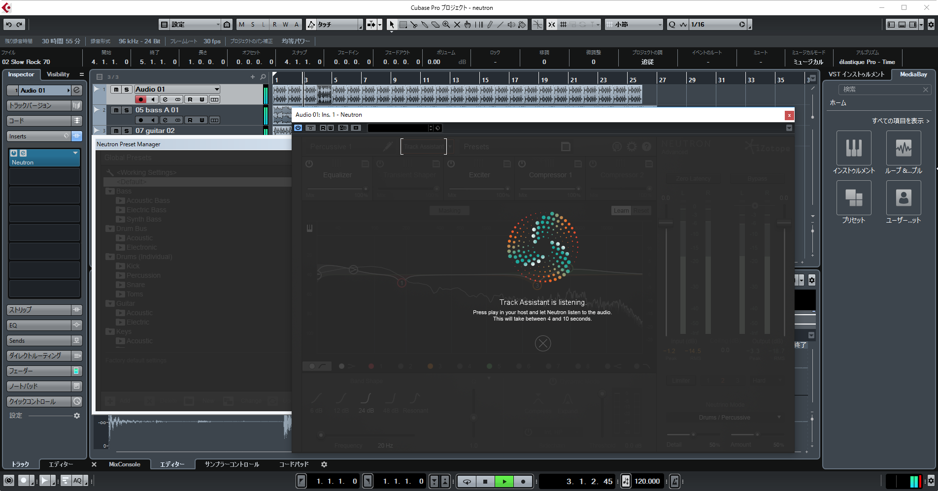Solo the 07 guitar 02 track
The height and width of the screenshot is (491, 938).
pyautogui.click(x=127, y=131)
